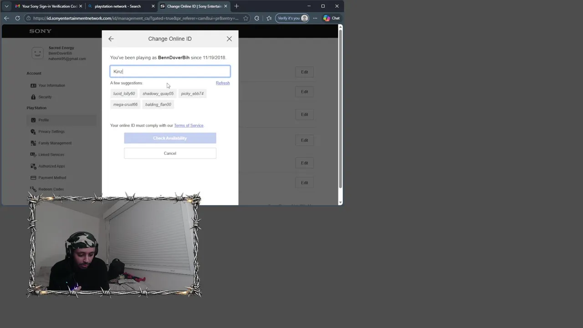
Task: Open Family Management
Action: click(55, 143)
